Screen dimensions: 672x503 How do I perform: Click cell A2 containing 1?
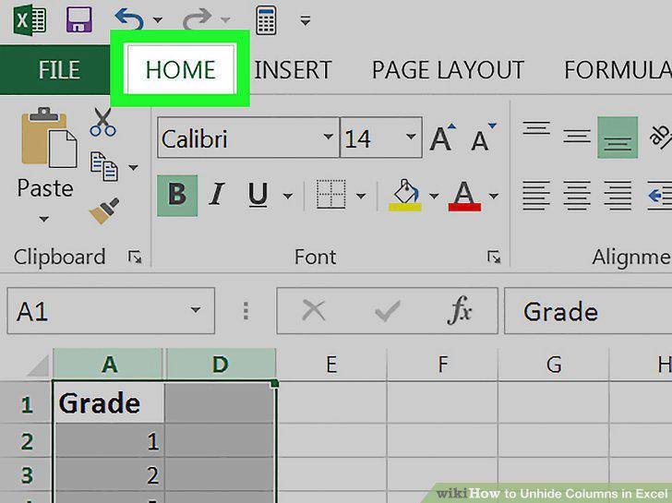pyautogui.click(x=108, y=441)
